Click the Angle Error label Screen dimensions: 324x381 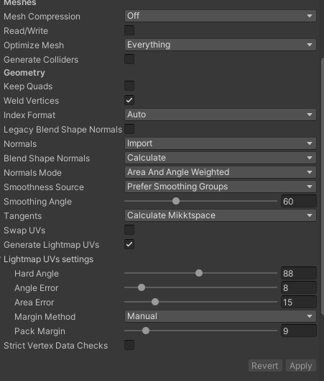point(37,288)
